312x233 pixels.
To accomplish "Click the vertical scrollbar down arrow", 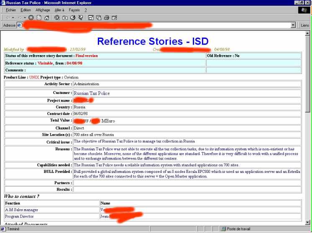I will [x=307, y=223].
